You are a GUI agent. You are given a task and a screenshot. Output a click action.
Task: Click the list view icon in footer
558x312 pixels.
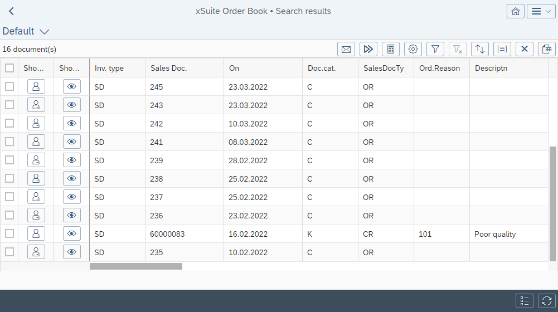(524, 301)
